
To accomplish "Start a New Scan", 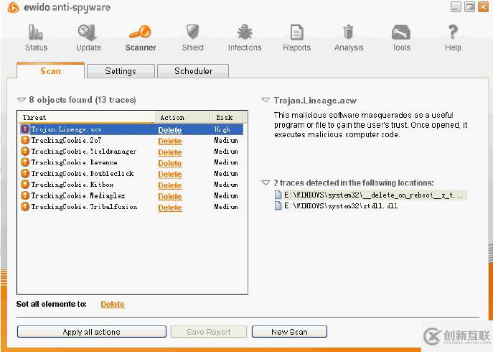I will tap(289, 332).
